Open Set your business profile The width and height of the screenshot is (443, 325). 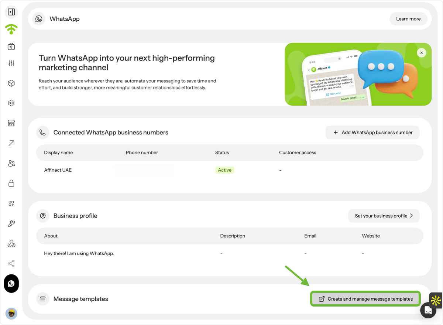pos(384,216)
